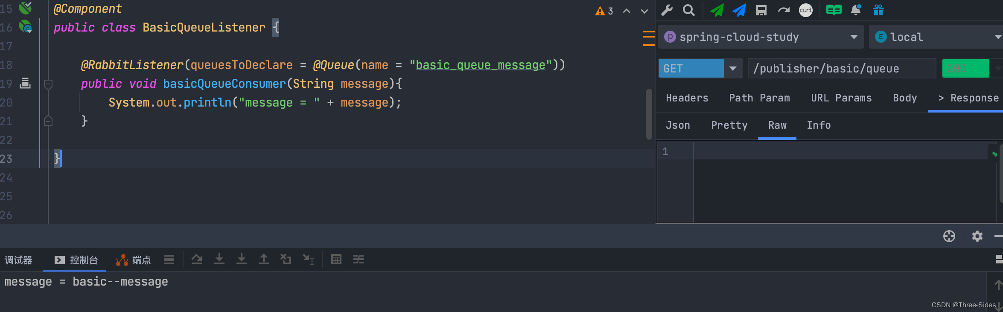
Task: Click the printer-like gutter icon beside basicQueueConsumer
Action: (x=25, y=83)
